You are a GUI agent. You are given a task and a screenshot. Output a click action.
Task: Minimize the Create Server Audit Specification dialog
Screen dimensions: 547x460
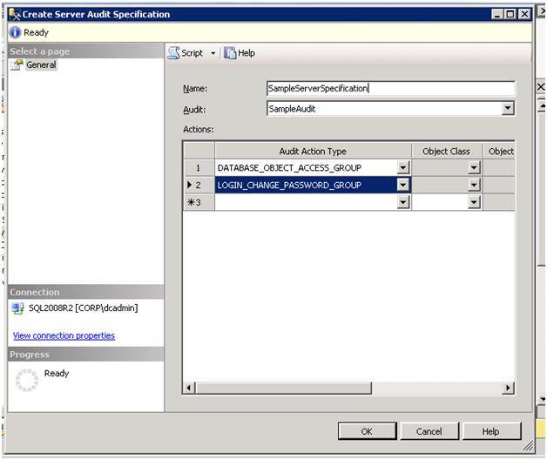(497, 14)
